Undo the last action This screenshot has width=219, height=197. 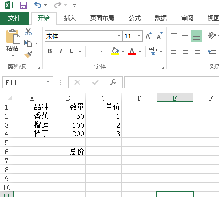click(x=38, y=5)
